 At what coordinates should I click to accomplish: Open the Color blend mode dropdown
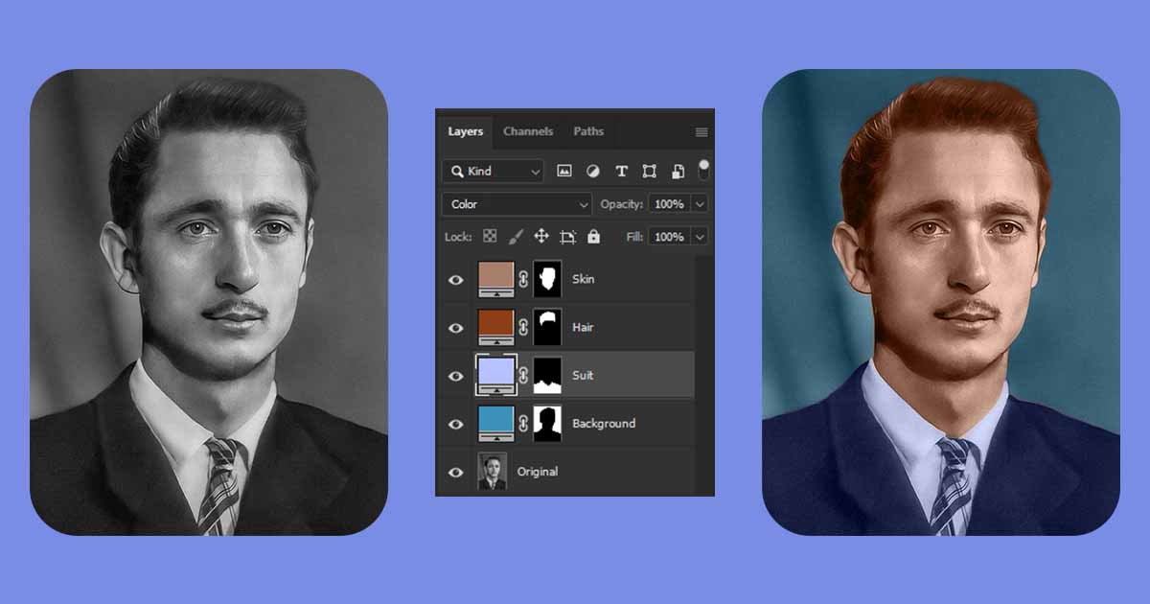[x=517, y=204]
